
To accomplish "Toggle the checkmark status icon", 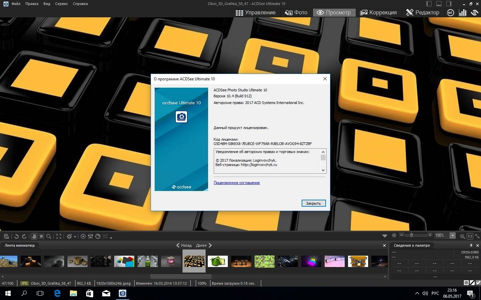I will click(x=478, y=283).
